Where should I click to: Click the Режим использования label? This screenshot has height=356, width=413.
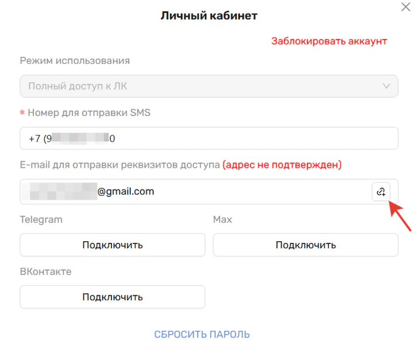(75, 61)
